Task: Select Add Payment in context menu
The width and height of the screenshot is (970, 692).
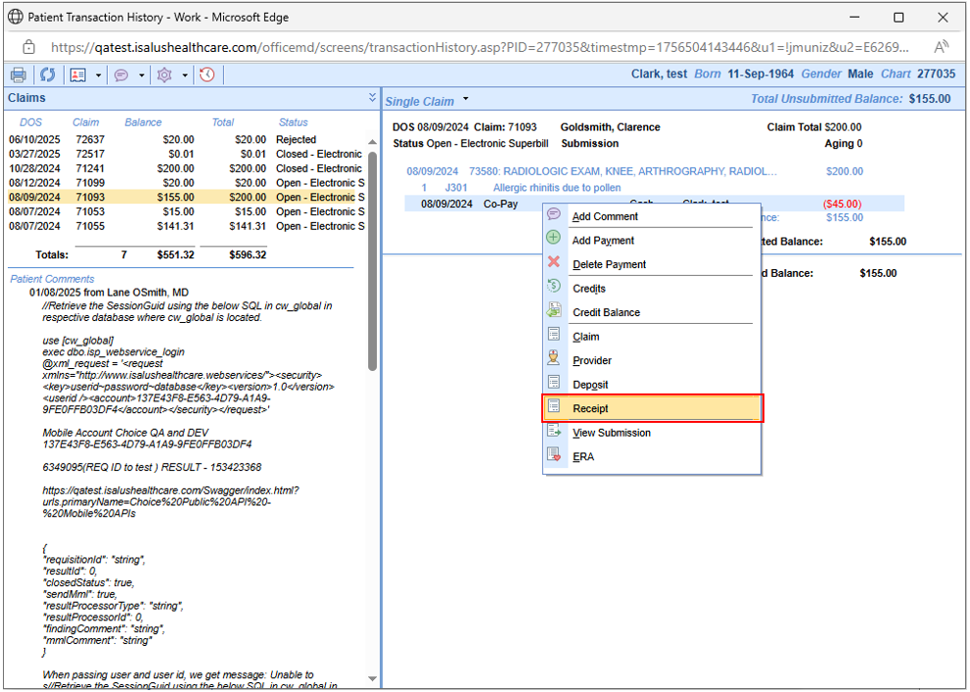Action: 603,241
